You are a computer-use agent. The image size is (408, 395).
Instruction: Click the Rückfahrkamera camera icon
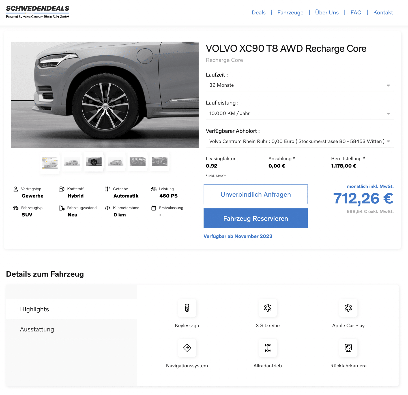(348, 348)
